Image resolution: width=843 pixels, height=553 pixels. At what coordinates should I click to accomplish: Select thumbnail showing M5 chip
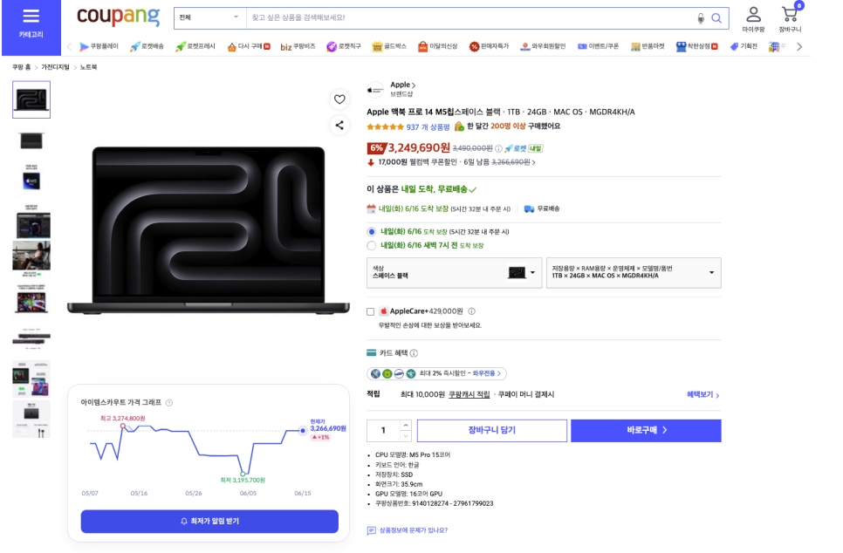31,179
